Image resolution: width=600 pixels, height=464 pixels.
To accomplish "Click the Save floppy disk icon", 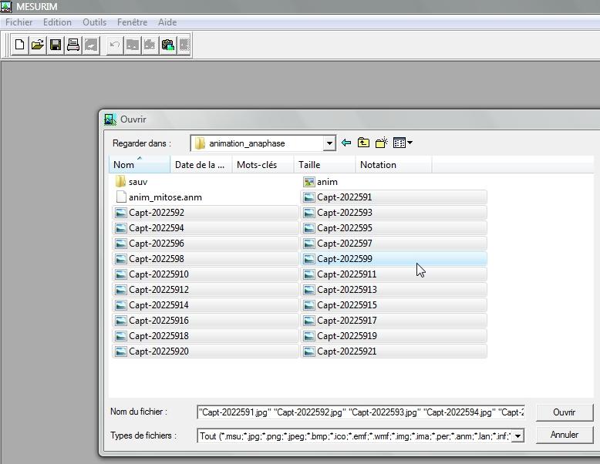I will coord(56,45).
